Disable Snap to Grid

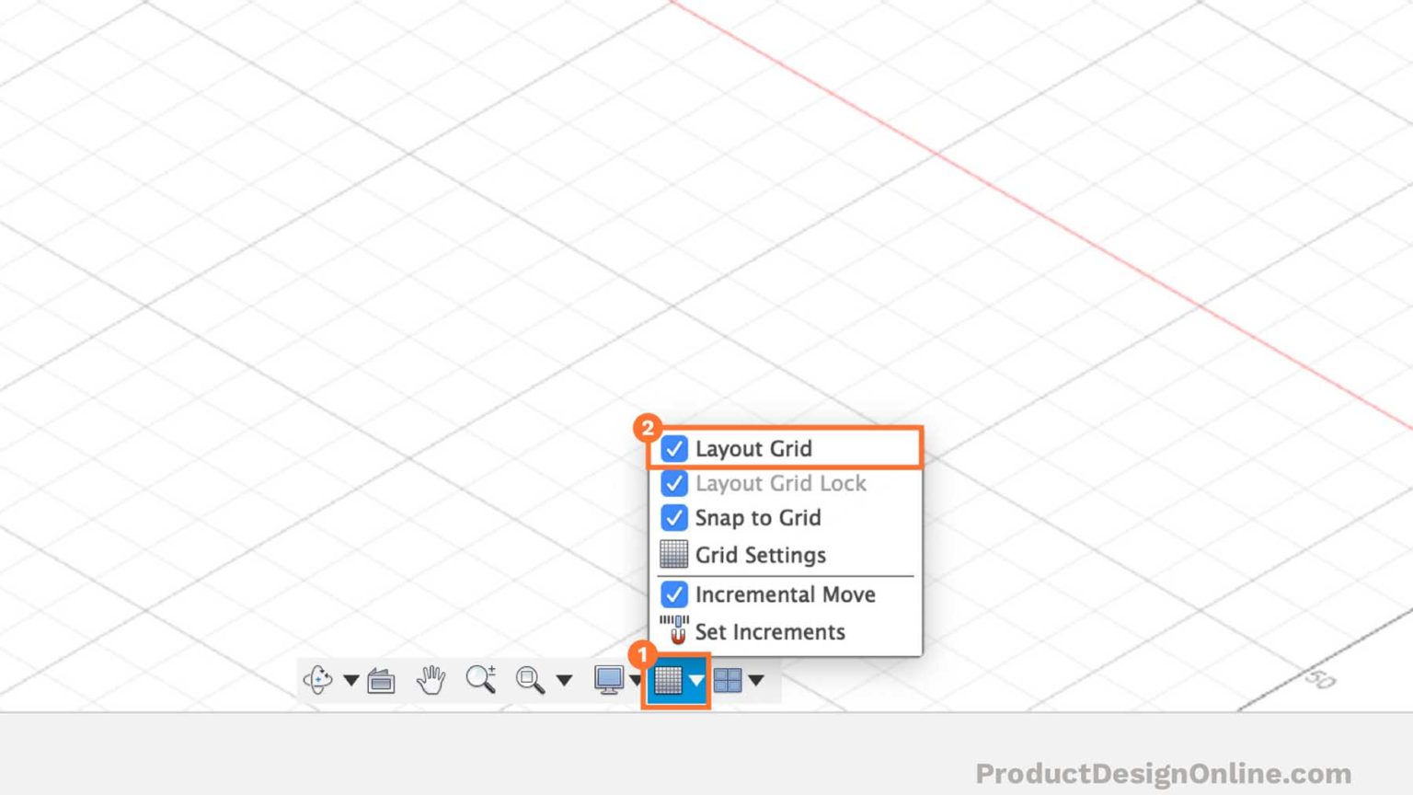tap(674, 517)
